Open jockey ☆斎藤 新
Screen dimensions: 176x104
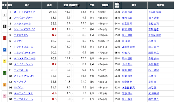(127, 82)
